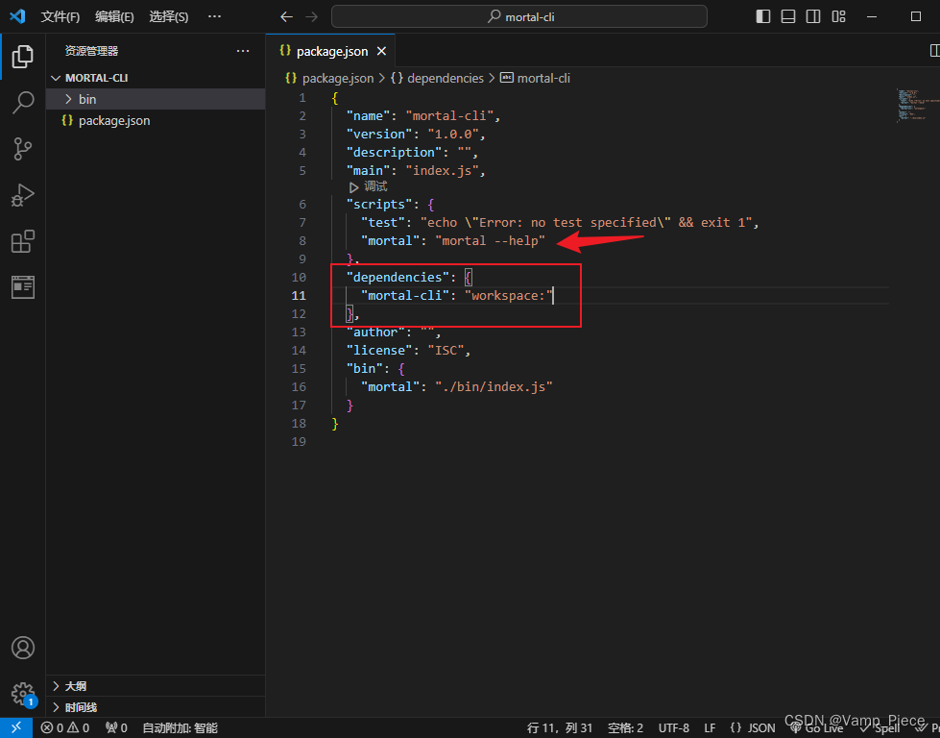Click the "version" key on line 3

pyautogui.click(x=379, y=134)
